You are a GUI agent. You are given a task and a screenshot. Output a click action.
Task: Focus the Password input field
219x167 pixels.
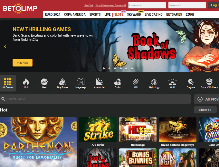pyautogui.click(x=187, y=5)
